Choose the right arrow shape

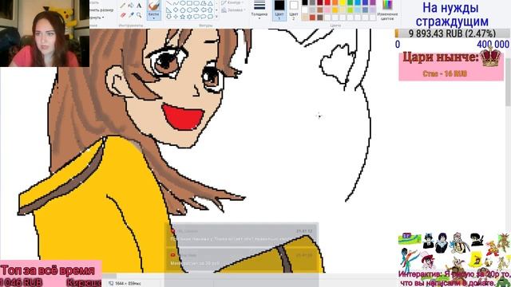(196, 10)
